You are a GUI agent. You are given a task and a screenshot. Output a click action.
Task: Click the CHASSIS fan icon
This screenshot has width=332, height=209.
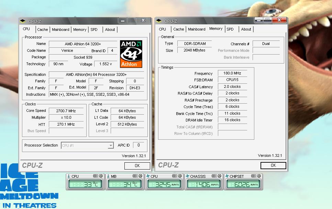coord(188,176)
